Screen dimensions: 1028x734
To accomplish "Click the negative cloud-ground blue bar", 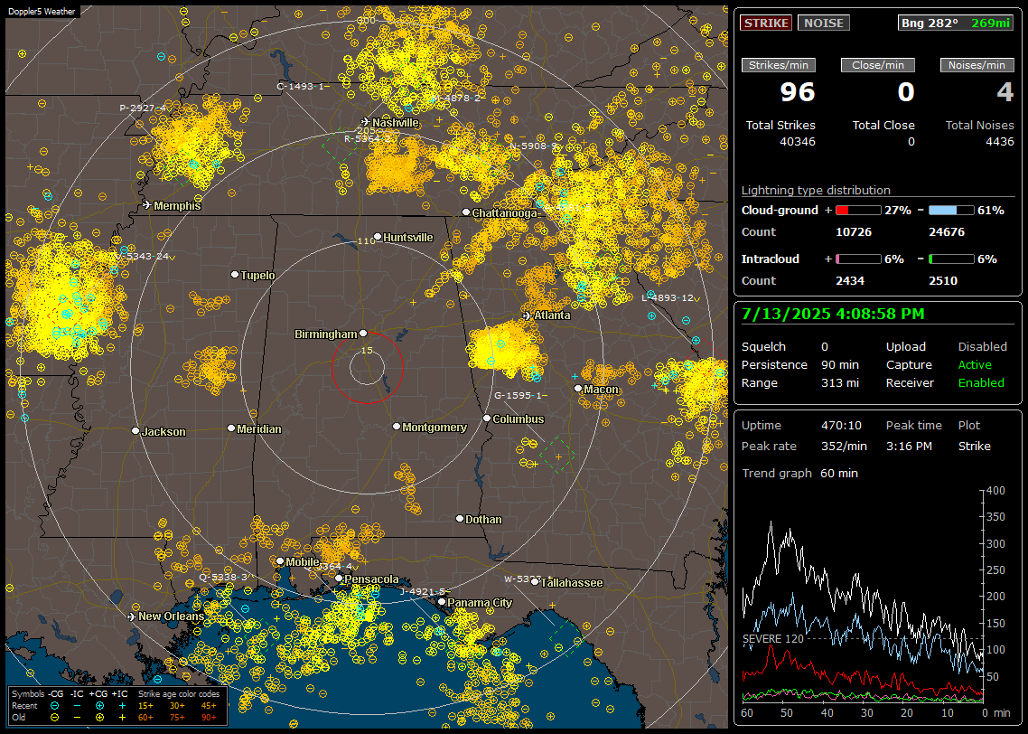I will 951,211.
